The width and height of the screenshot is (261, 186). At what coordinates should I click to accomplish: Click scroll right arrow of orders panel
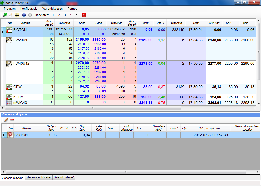pyautogui.click(x=257, y=172)
